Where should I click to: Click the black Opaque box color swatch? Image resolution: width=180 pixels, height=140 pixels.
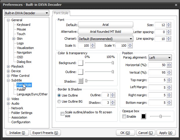[x=143, y=116]
